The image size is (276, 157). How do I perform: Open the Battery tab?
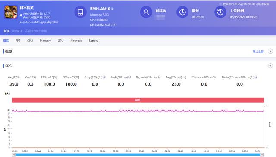point(94,41)
